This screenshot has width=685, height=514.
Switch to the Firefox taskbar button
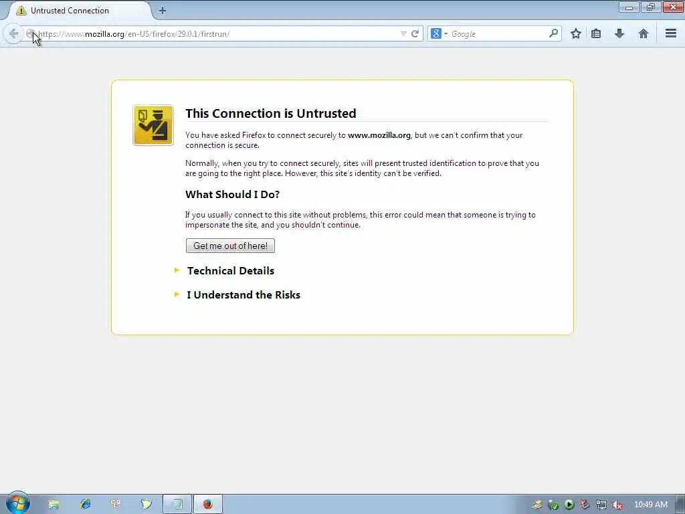click(x=208, y=504)
